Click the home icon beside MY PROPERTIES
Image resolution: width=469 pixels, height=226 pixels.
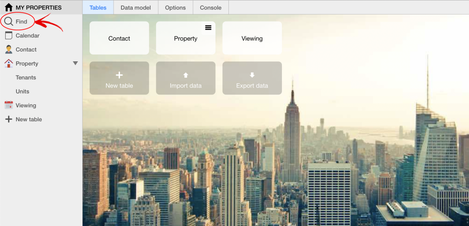tap(8, 7)
